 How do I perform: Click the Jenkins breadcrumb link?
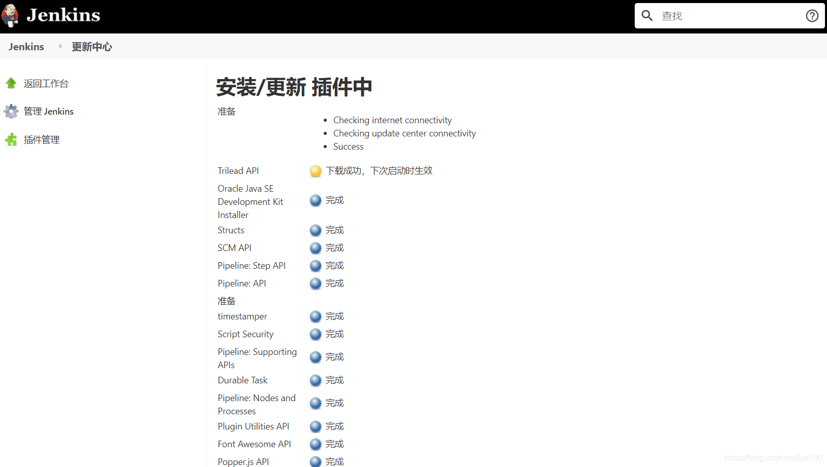26,47
